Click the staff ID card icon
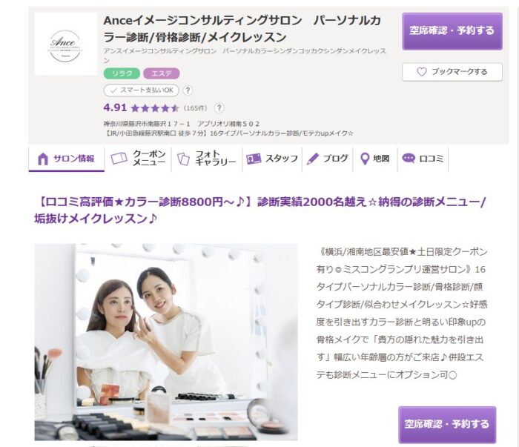The height and width of the screenshot is (447, 519). click(254, 159)
